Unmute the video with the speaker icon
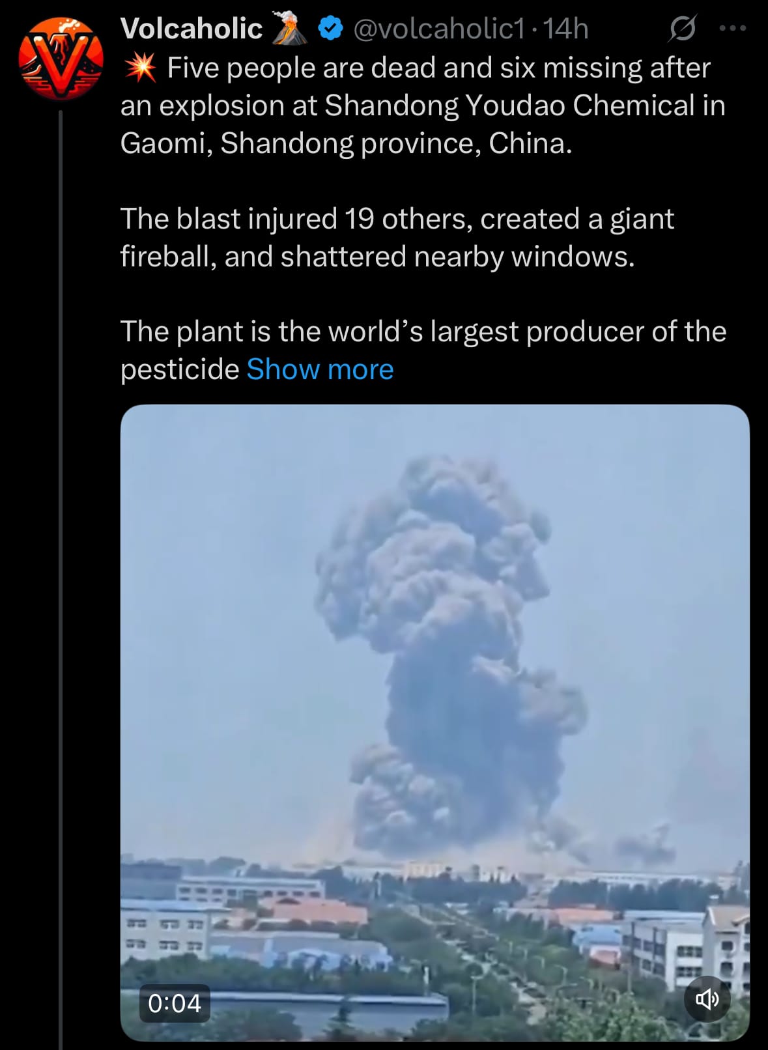The height and width of the screenshot is (1050, 768). (x=707, y=999)
